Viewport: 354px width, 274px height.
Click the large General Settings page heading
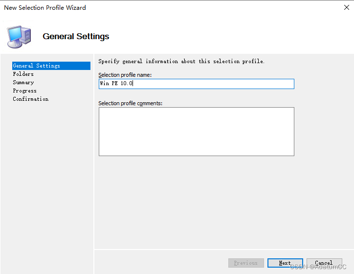[x=76, y=36]
